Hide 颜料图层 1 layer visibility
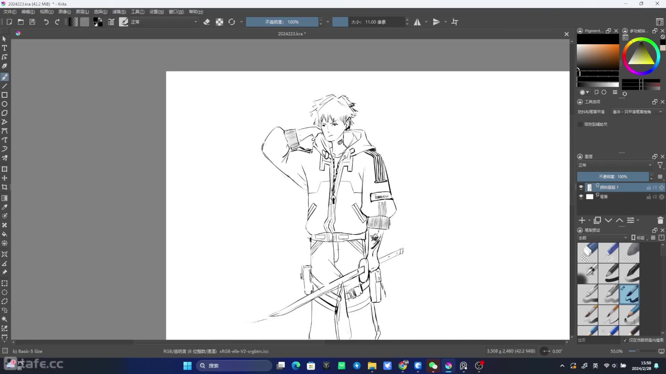Screen dimensions: 666x374 coord(581,187)
